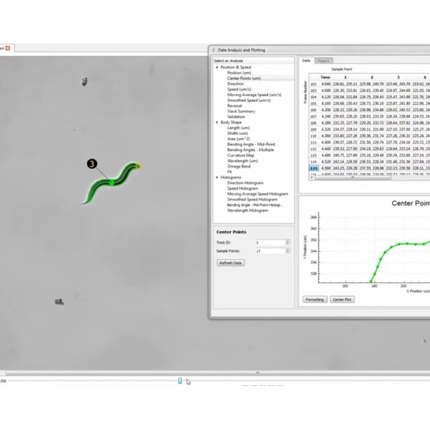Collapse the Histograms tree group
Viewport: 430px width, 428px height.
tap(217, 177)
